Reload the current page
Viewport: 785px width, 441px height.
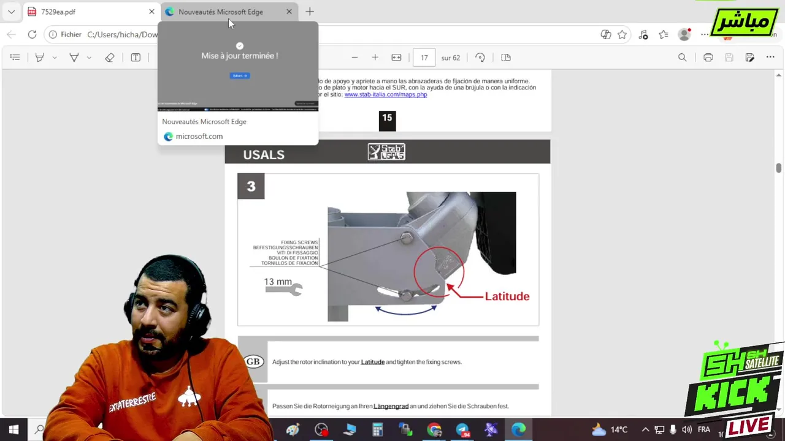(32, 34)
